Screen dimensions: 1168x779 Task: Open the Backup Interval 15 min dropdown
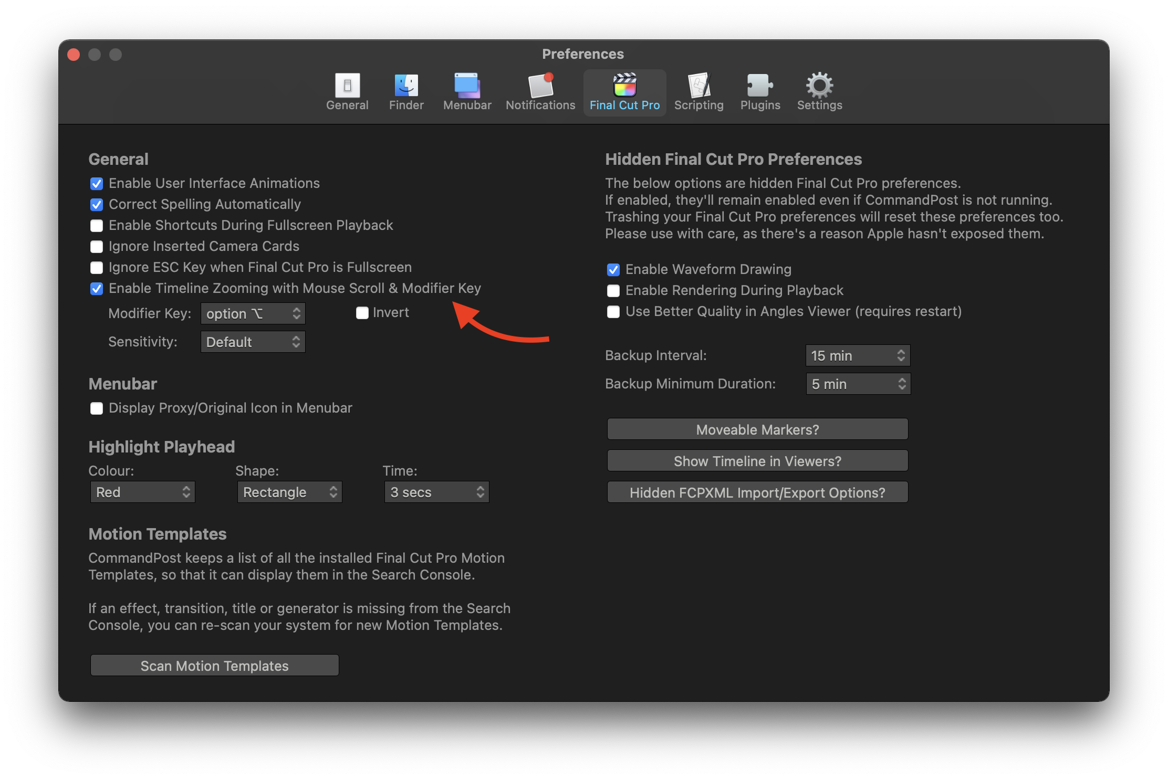(858, 356)
